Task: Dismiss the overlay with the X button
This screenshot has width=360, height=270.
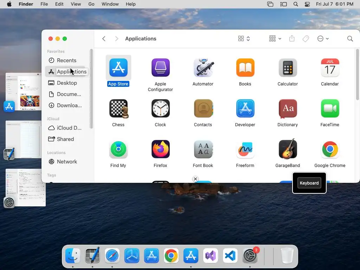Action: [x=195, y=179]
